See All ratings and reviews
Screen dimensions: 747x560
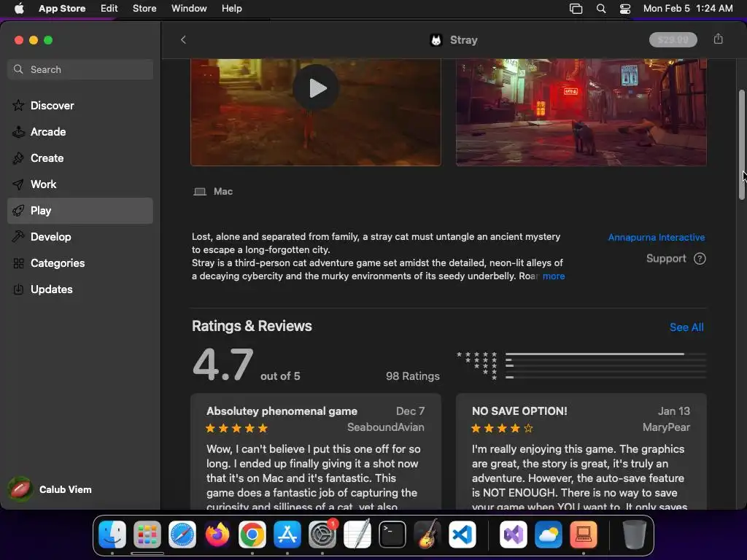click(686, 327)
